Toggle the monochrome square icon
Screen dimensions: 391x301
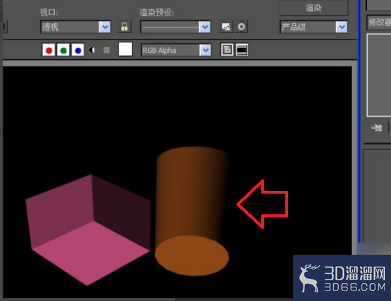pyautogui.click(x=106, y=50)
